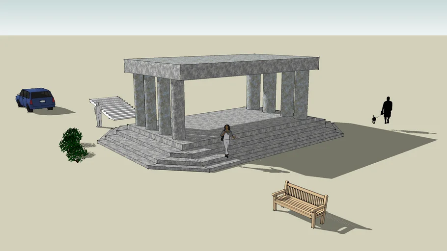Select the rear window of the blue car
Viewport: 447px width, 251px height.
(41, 95)
